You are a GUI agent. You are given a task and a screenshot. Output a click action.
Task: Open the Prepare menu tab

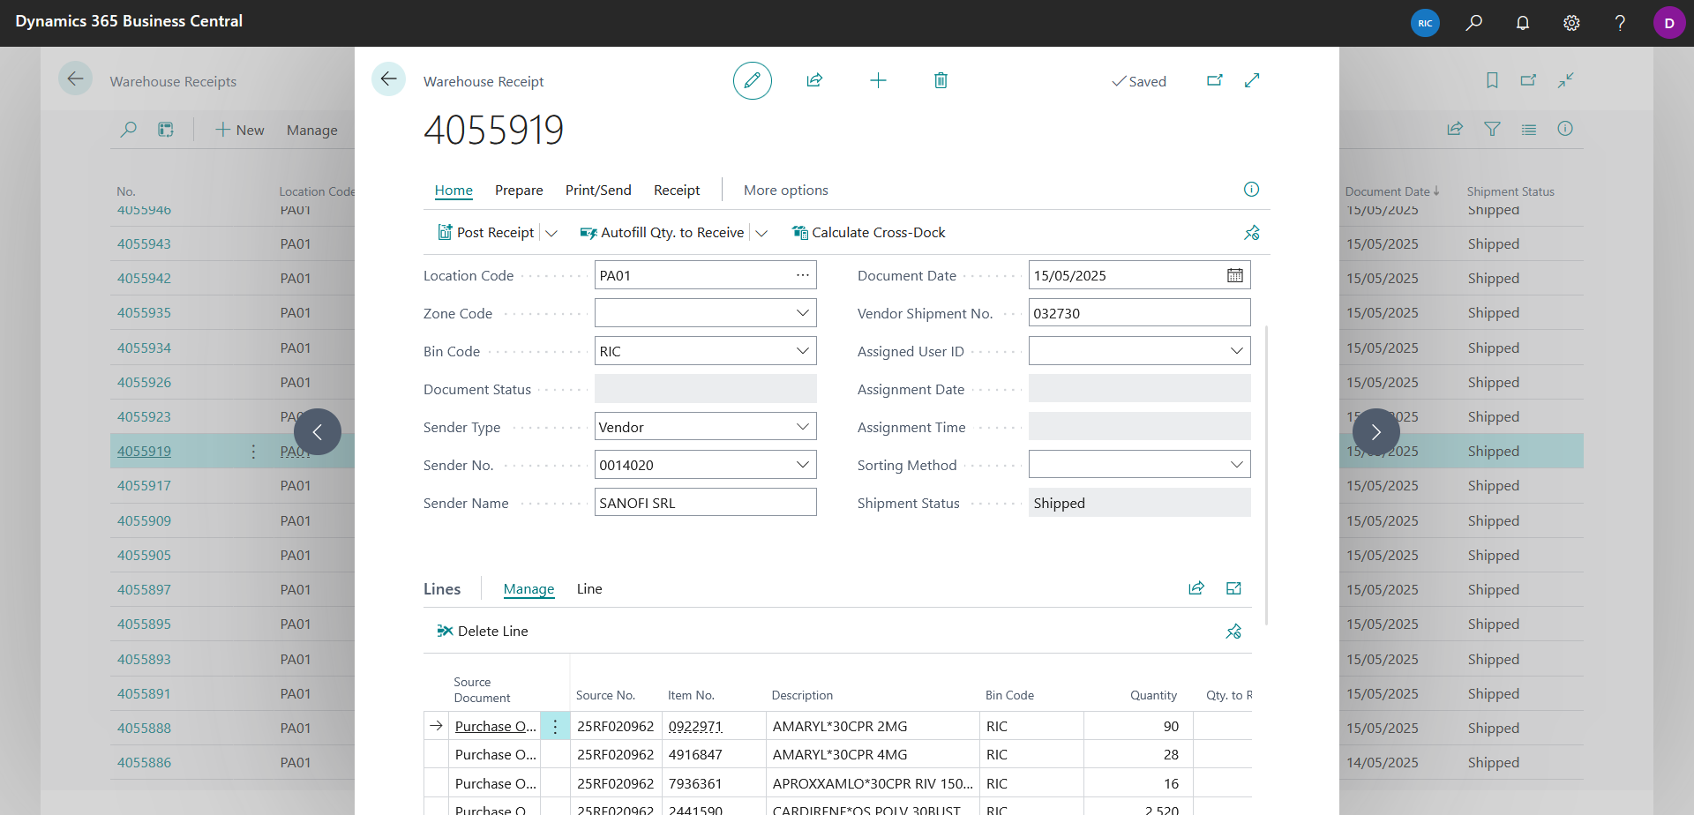pyautogui.click(x=519, y=191)
